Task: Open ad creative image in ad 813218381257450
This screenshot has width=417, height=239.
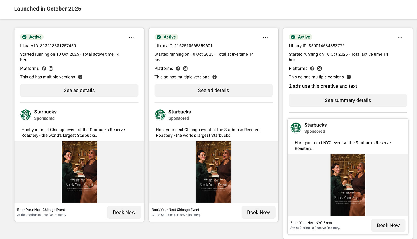Action: [x=79, y=172]
